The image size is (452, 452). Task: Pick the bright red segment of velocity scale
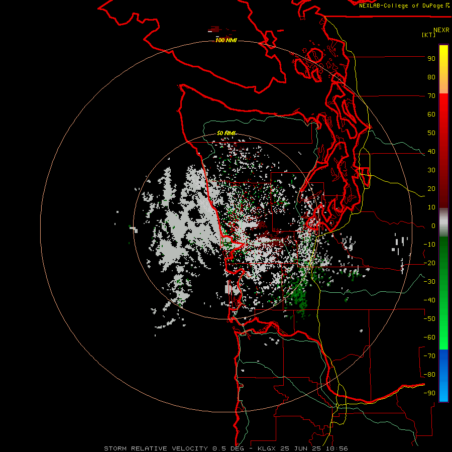pyautogui.click(x=443, y=105)
